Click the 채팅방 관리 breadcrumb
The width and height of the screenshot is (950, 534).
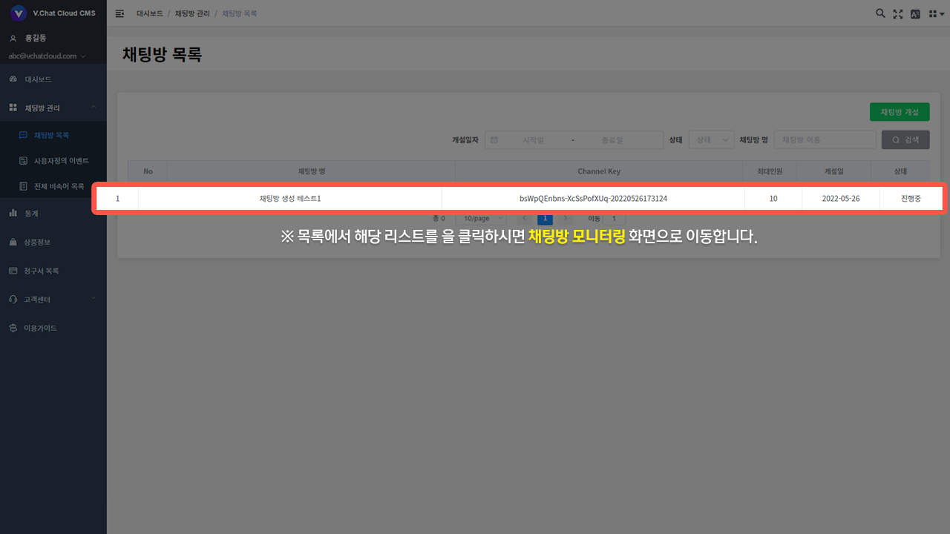click(193, 13)
